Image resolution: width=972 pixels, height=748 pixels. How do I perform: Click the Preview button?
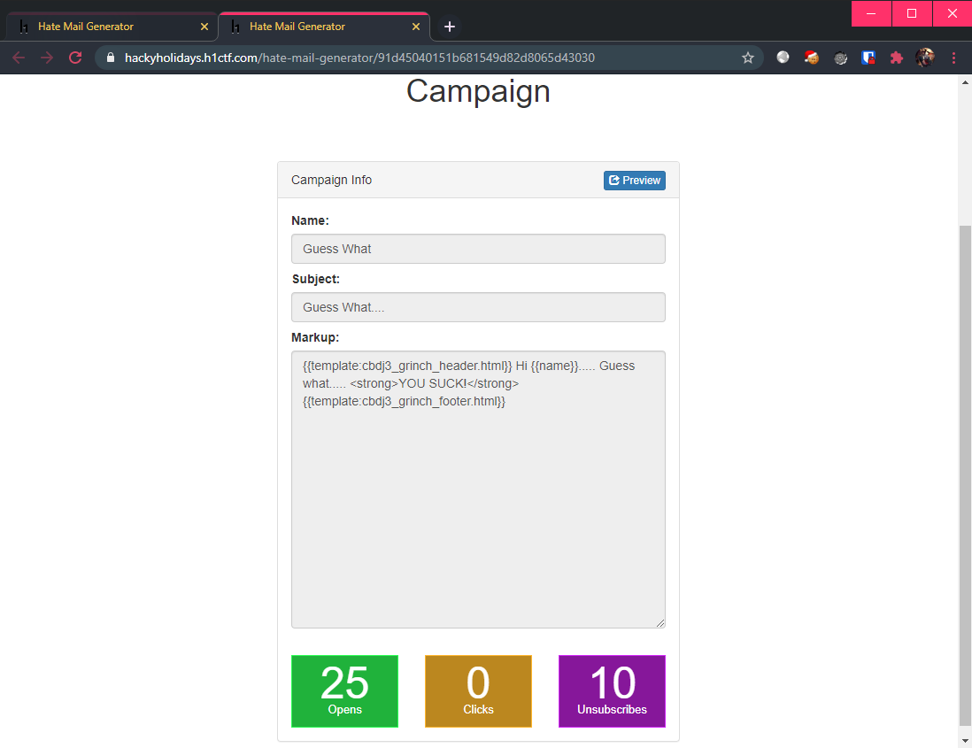(634, 181)
